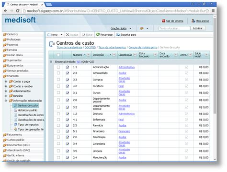Viewport: 227px width, 172px height.
Task: Open the edit icon for Almoxarifado row
Action: (x=68, y=73)
